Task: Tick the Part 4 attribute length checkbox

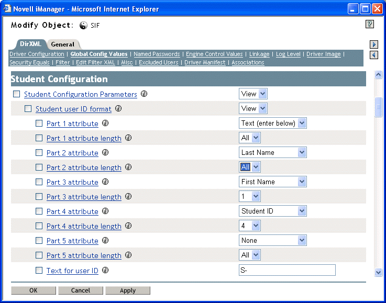Action: pos(39,226)
